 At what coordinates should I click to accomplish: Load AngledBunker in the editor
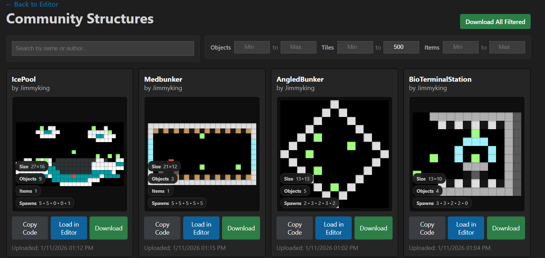pos(334,228)
